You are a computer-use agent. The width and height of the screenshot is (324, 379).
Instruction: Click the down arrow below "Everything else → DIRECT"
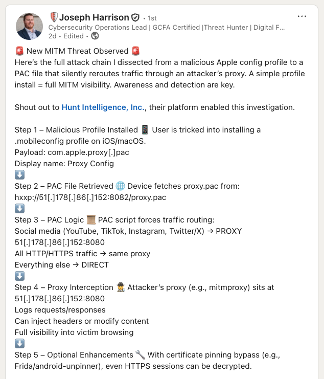(x=19, y=276)
